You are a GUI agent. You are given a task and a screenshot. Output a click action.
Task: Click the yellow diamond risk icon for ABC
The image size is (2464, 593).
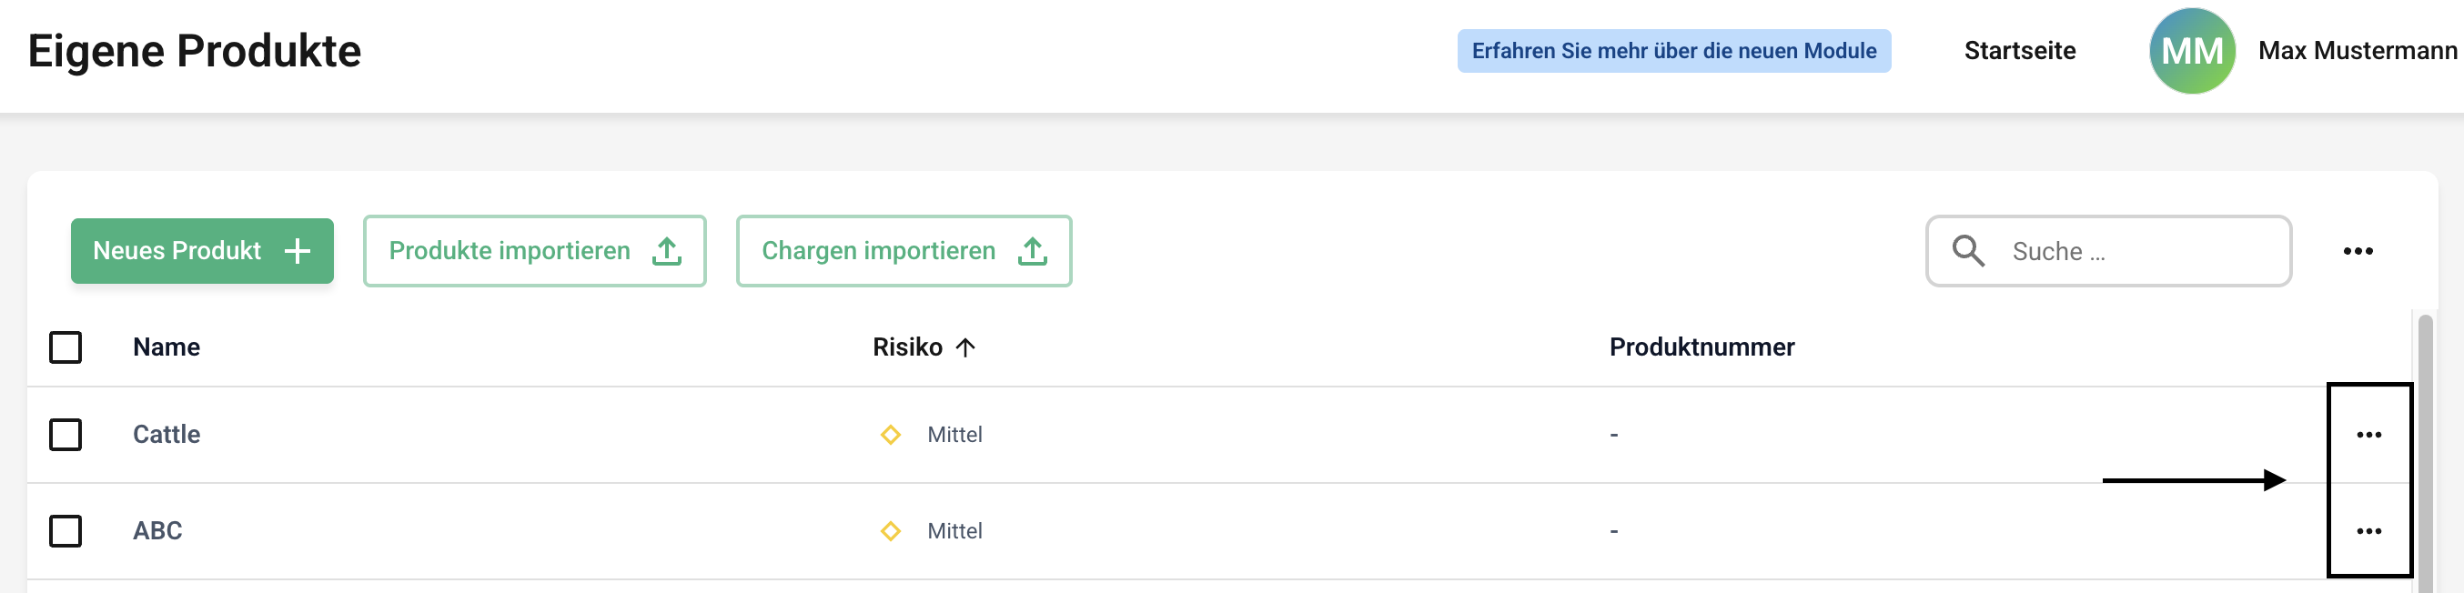coord(891,531)
